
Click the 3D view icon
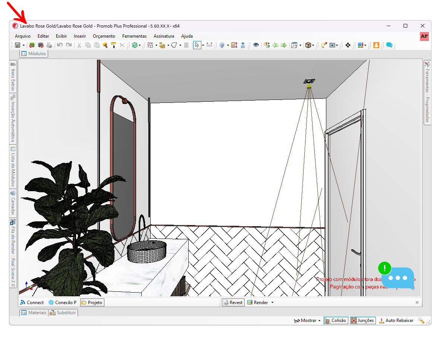[x=243, y=45]
